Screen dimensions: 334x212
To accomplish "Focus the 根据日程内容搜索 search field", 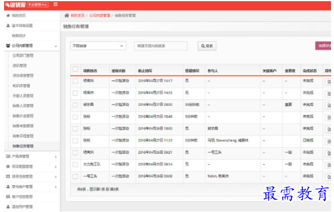I will tap(161, 46).
